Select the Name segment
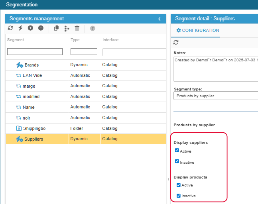 [x=29, y=107]
